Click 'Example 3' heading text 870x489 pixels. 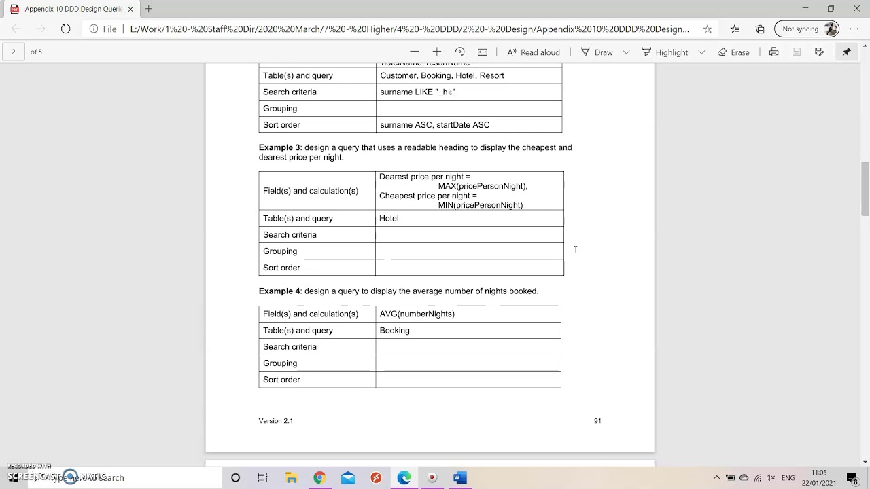click(279, 147)
